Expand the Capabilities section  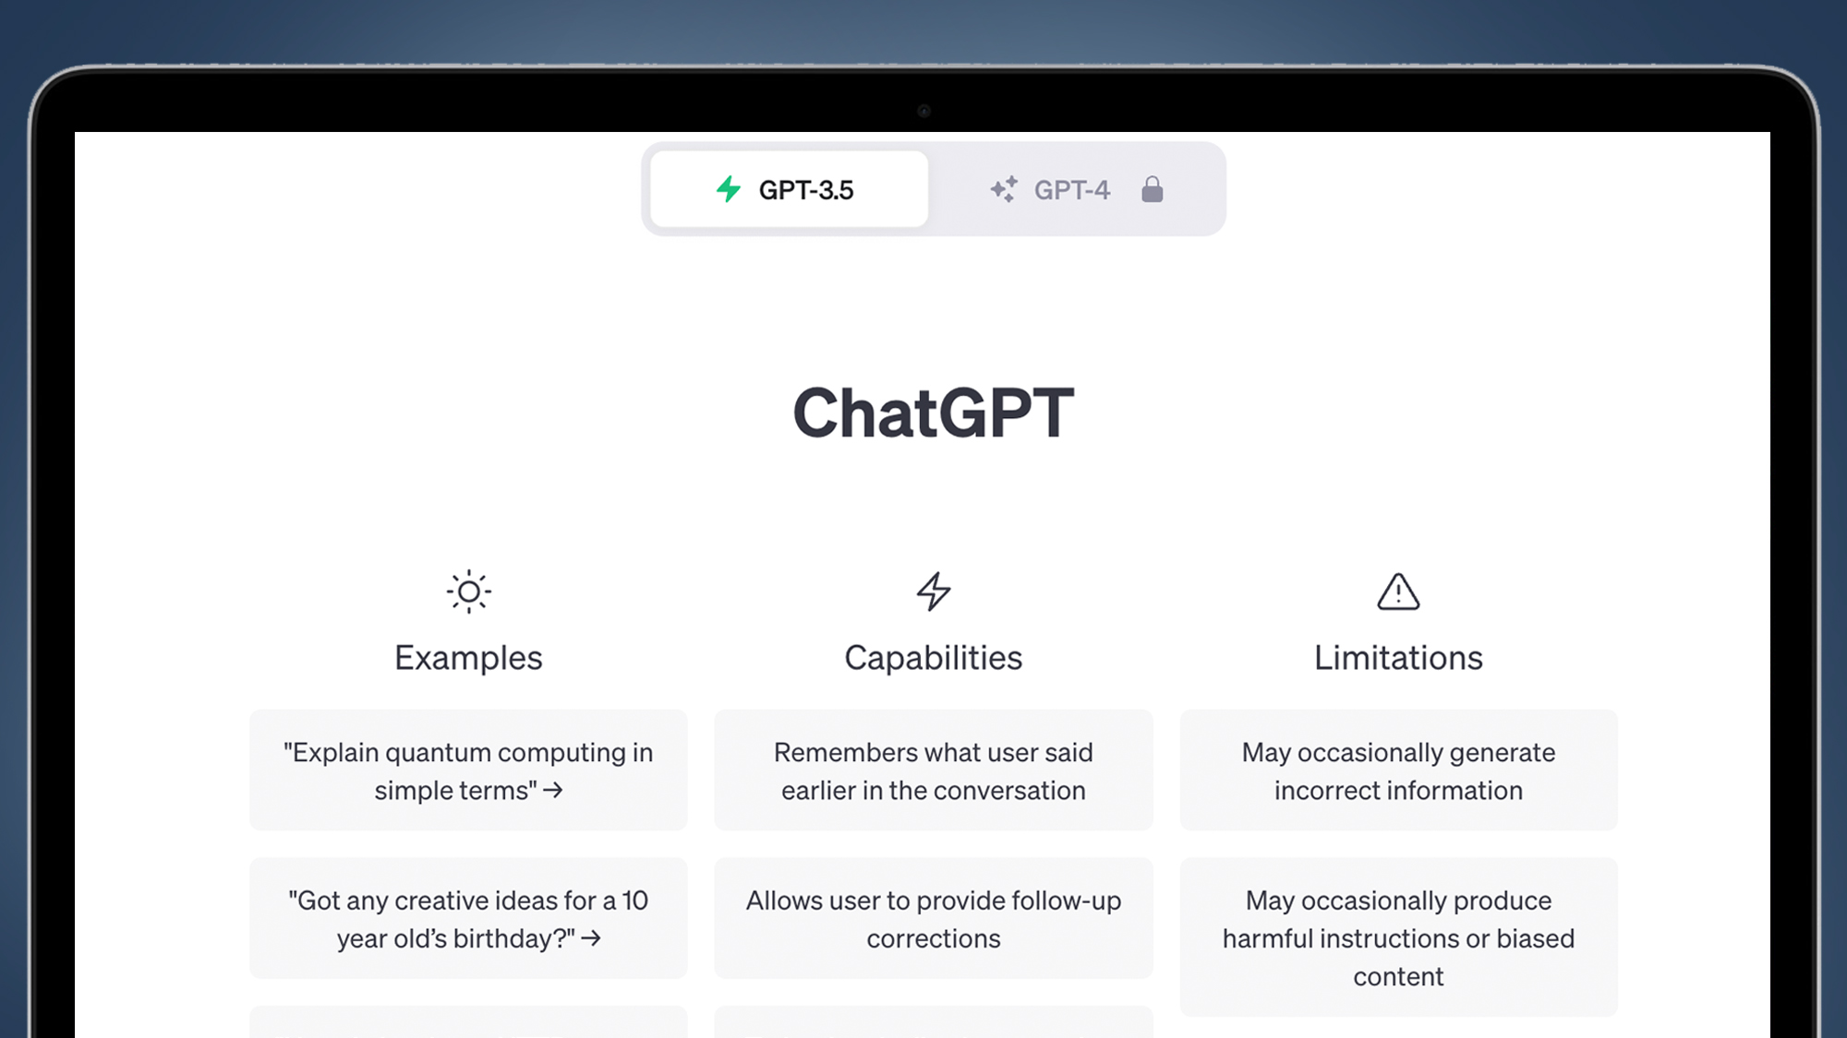click(x=933, y=657)
